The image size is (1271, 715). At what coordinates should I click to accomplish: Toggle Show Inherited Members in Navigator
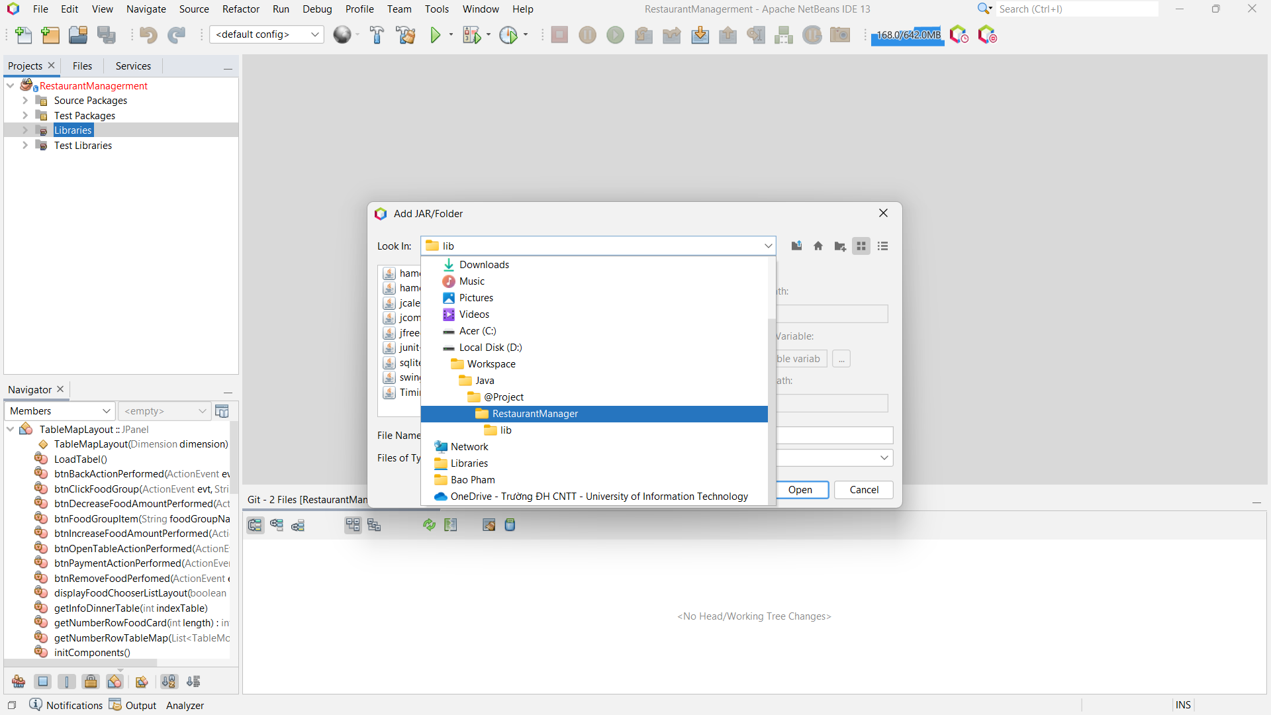[x=19, y=681]
